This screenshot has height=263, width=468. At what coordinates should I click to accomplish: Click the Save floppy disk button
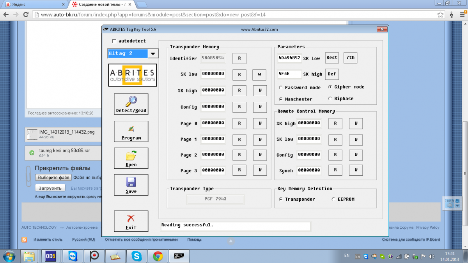point(131,185)
